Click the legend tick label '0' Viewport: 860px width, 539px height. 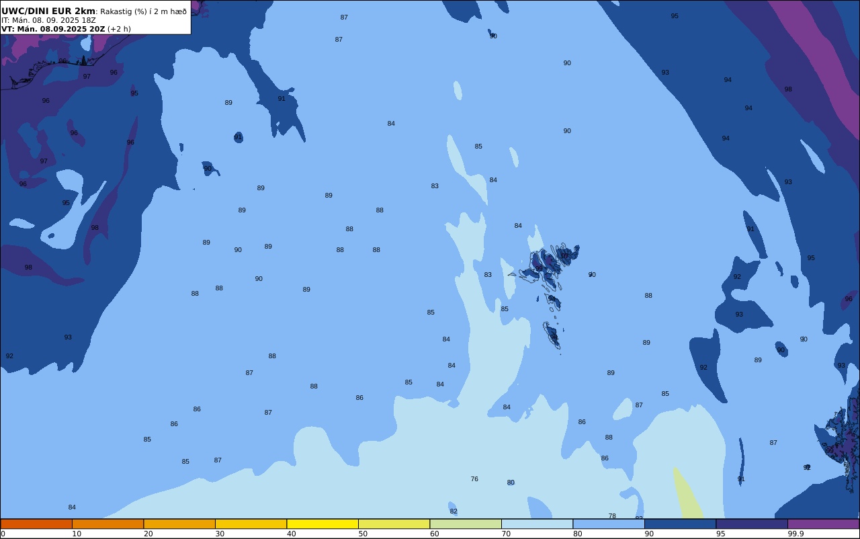point(3,534)
